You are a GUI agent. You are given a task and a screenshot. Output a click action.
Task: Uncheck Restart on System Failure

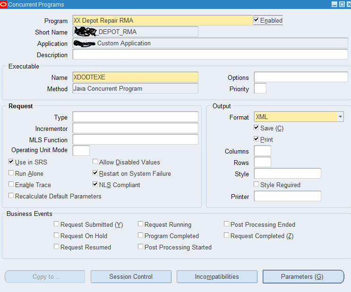click(x=95, y=173)
